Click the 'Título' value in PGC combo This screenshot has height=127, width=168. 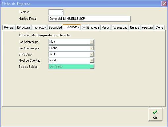click(53, 54)
